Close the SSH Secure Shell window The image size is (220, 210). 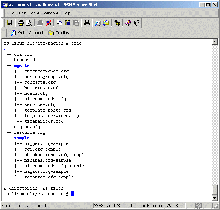[x=215, y=5]
